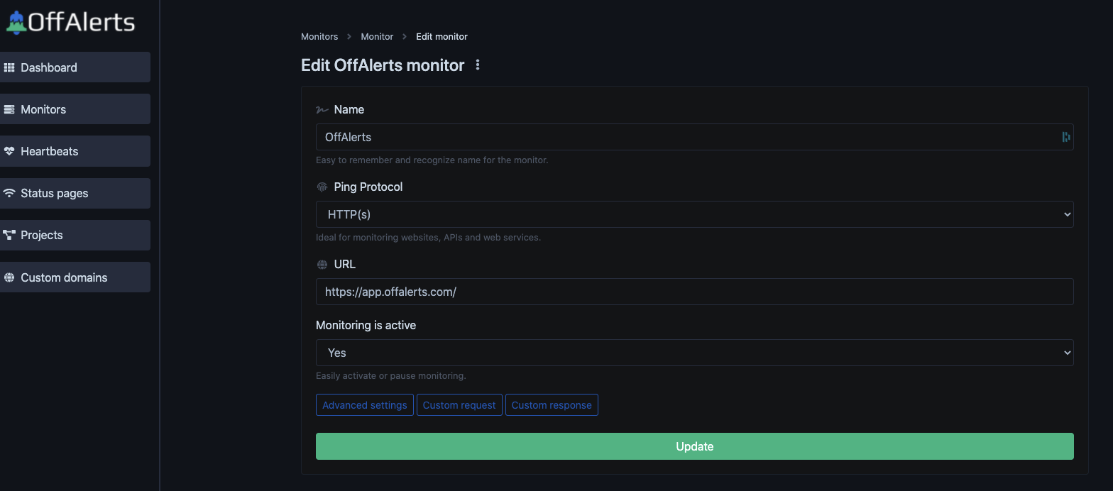This screenshot has width=1113, height=491.
Task: Click the 'Easily activate or pause monitoring' hint
Action: tap(390, 376)
